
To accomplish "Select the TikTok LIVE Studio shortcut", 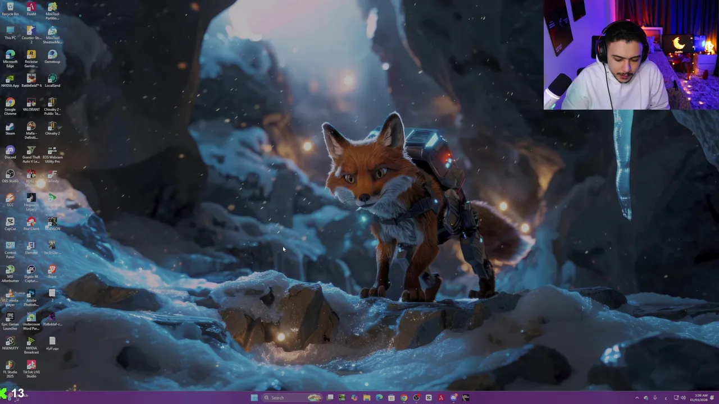I will (x=31, y=369).
